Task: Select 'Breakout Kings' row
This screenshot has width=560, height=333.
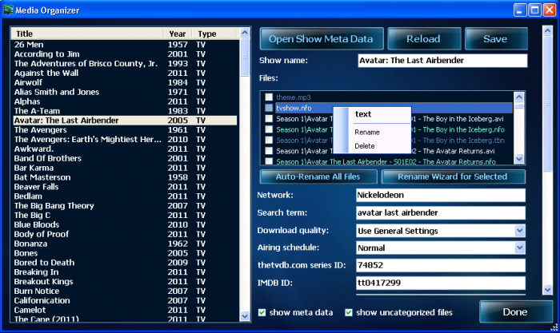Action: [x=125, y=282]
